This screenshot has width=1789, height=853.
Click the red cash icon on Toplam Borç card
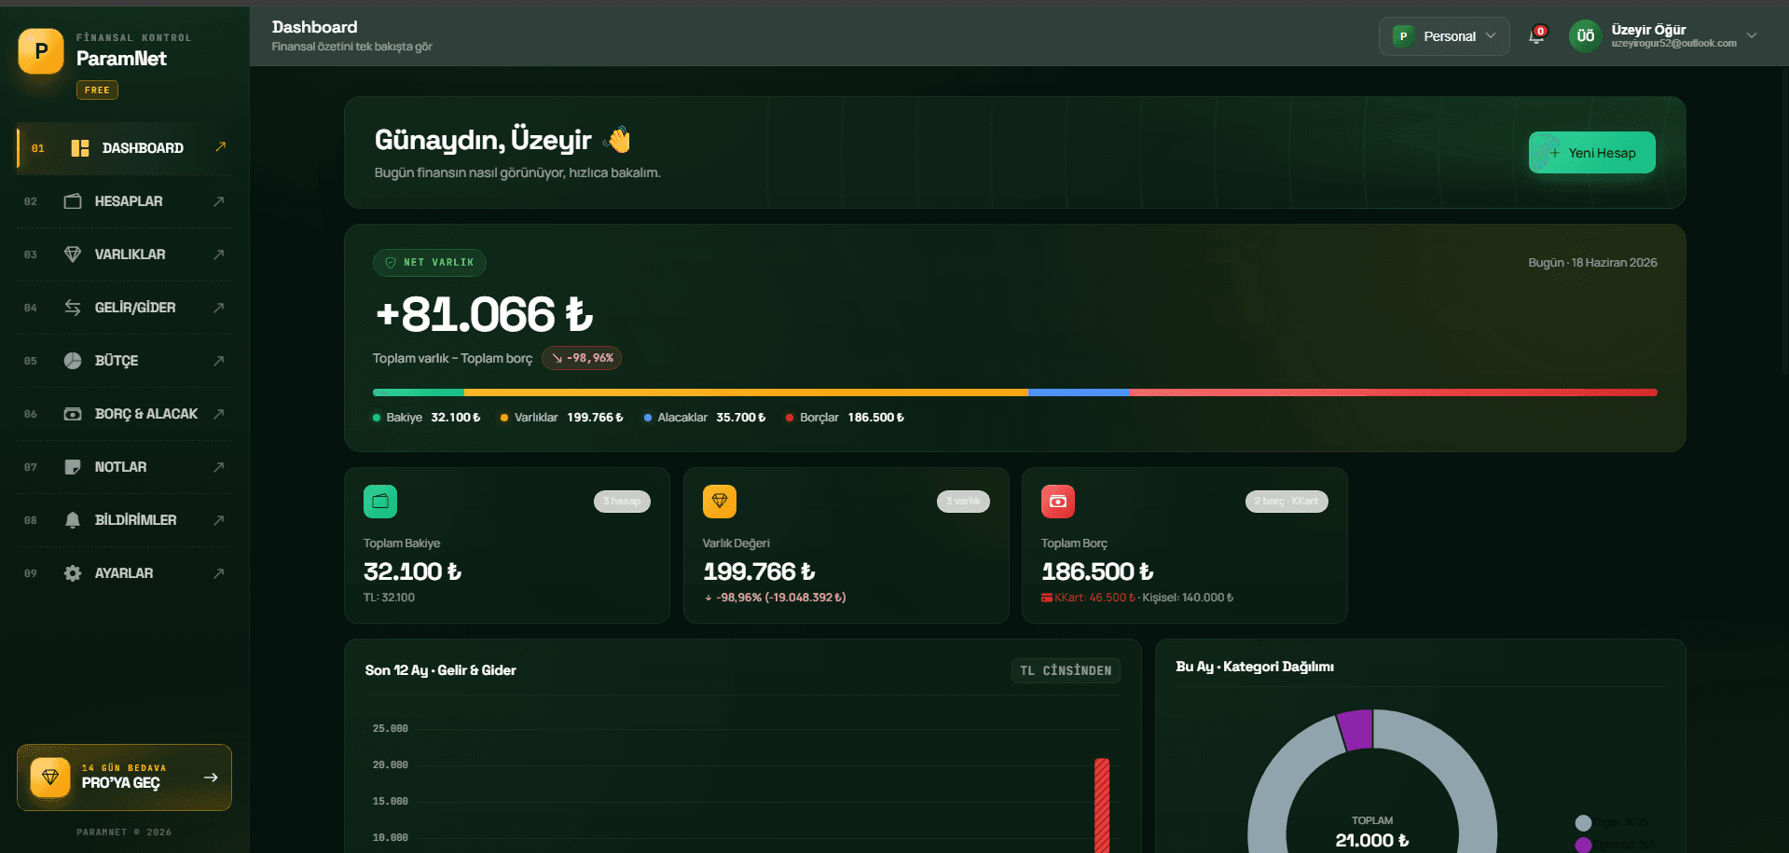point(1058,502)
